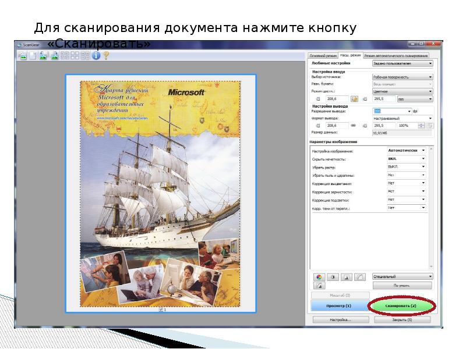Open the Tone curve settings tool
The image size is (466, 349).
(360, 277)
